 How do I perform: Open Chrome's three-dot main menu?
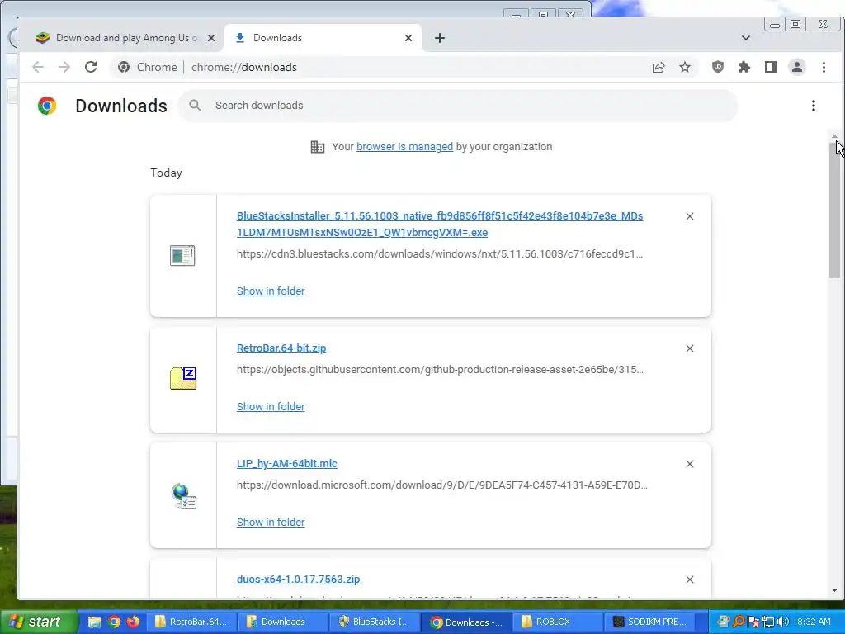point(824,67)
